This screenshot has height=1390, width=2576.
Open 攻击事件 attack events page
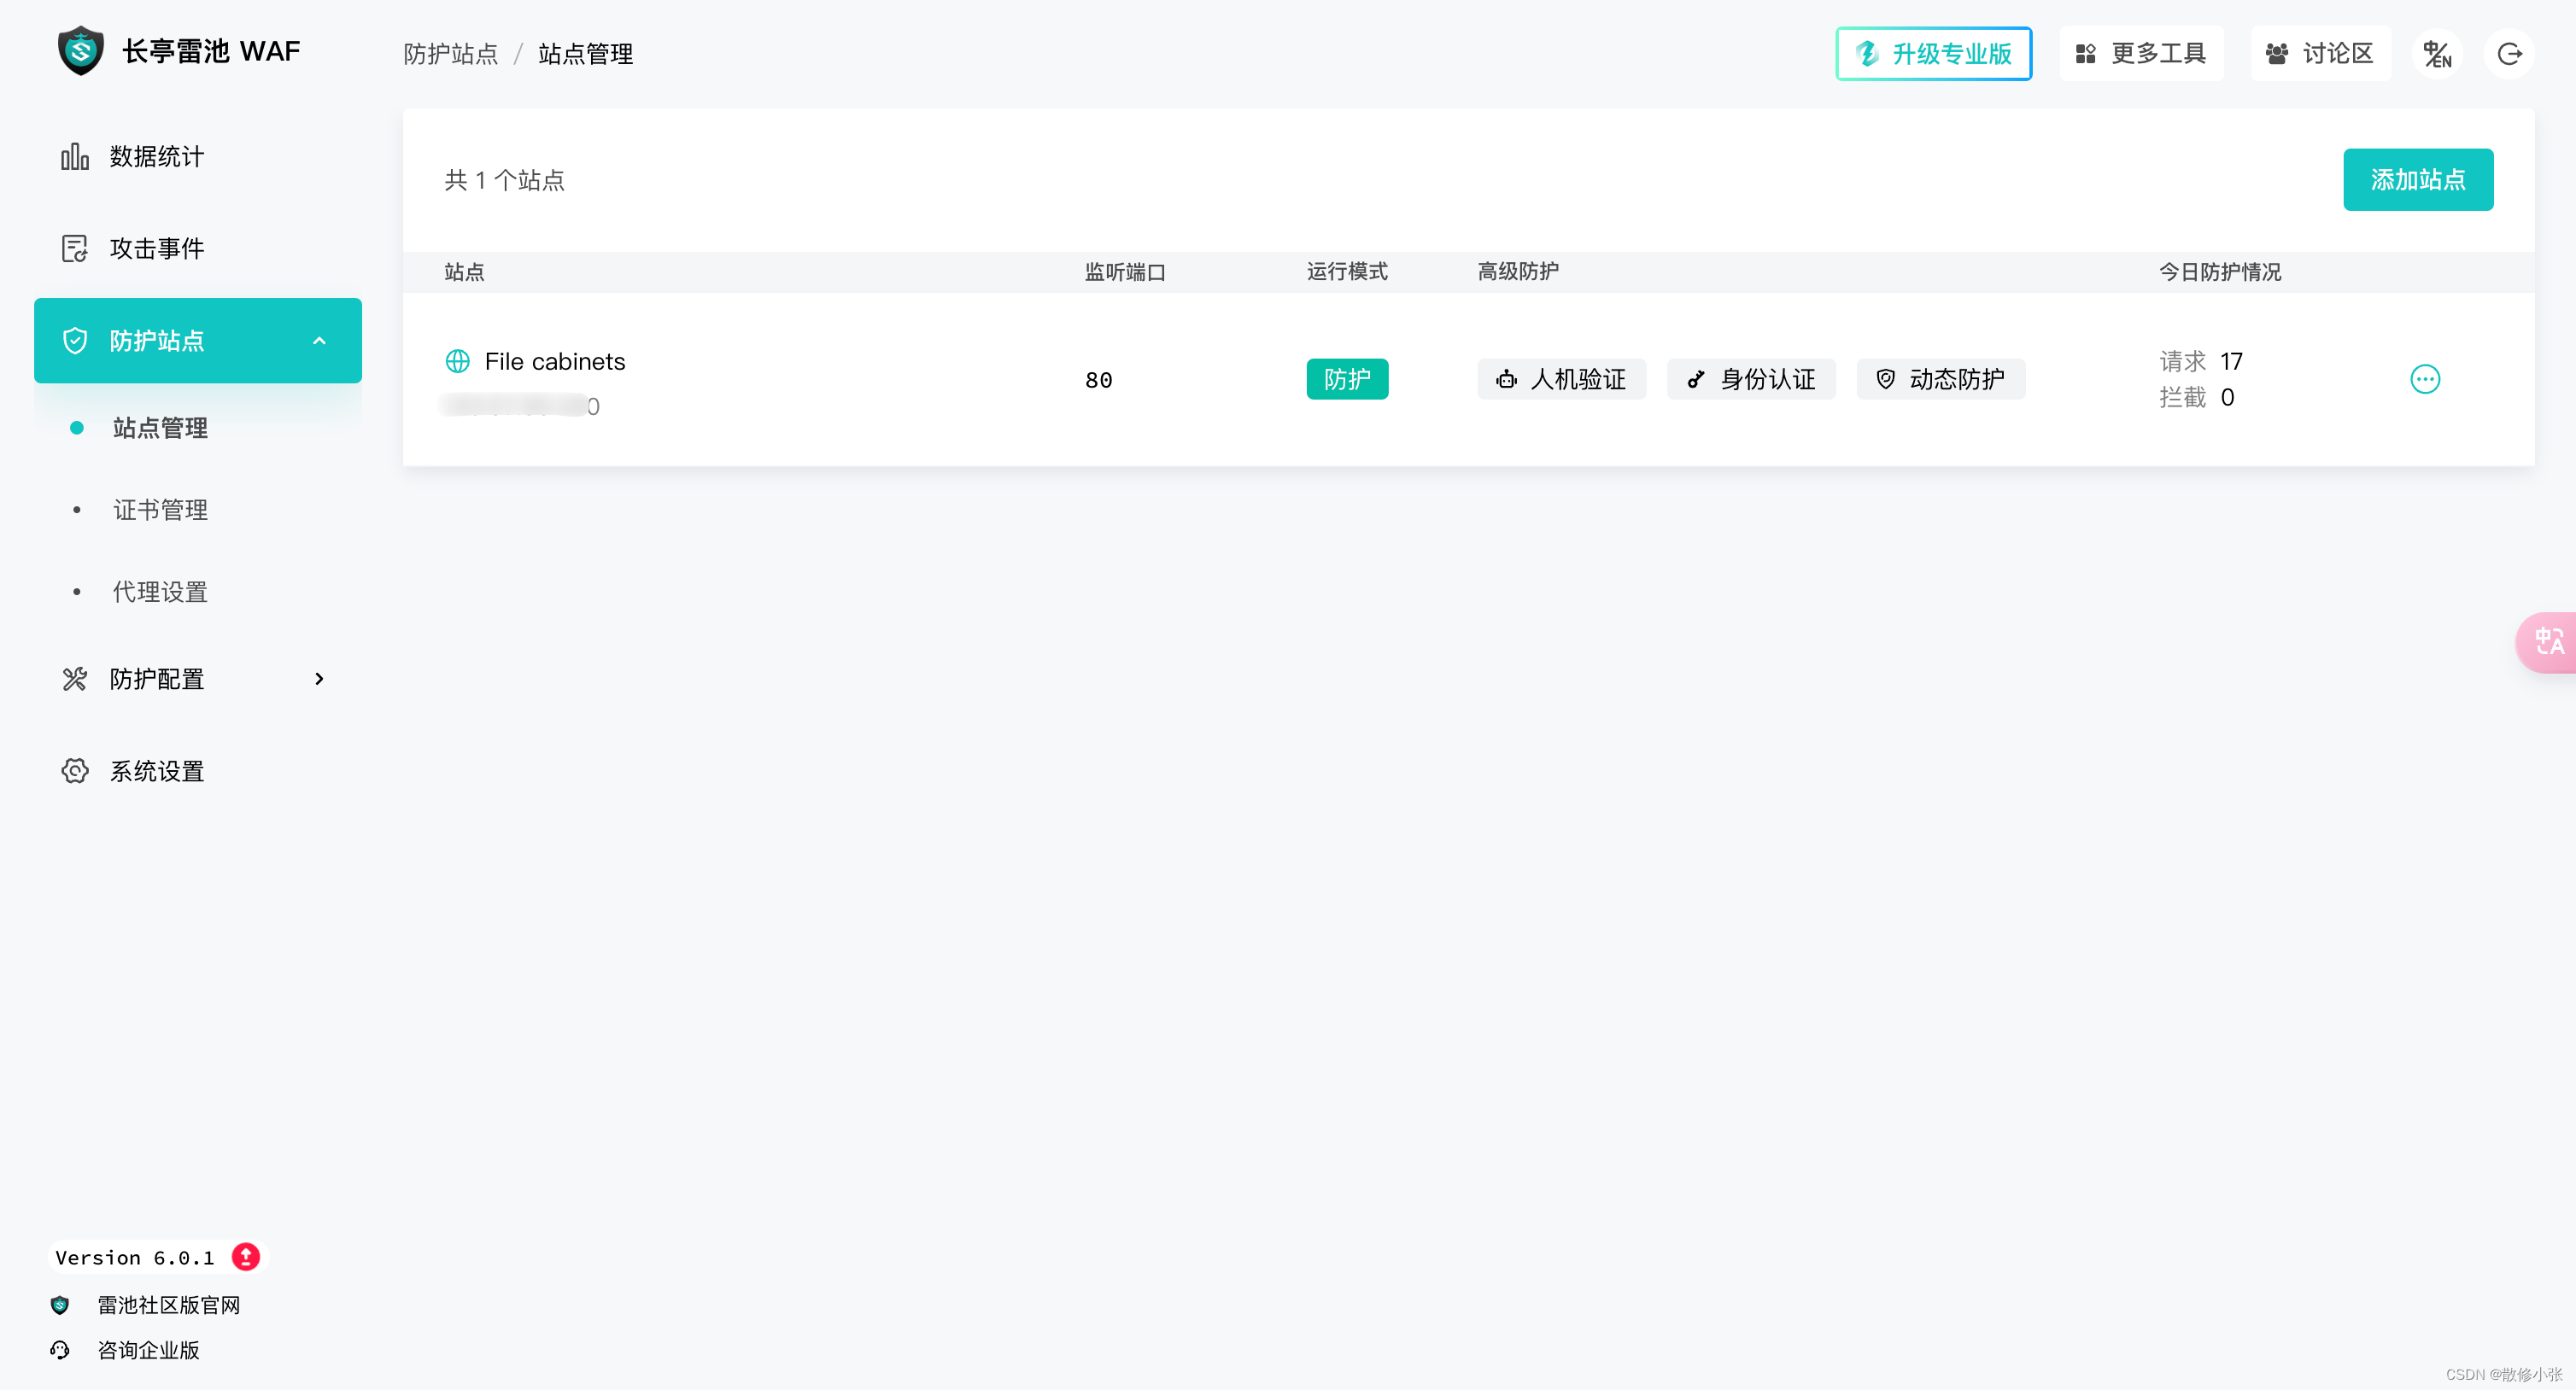point(157,248)
